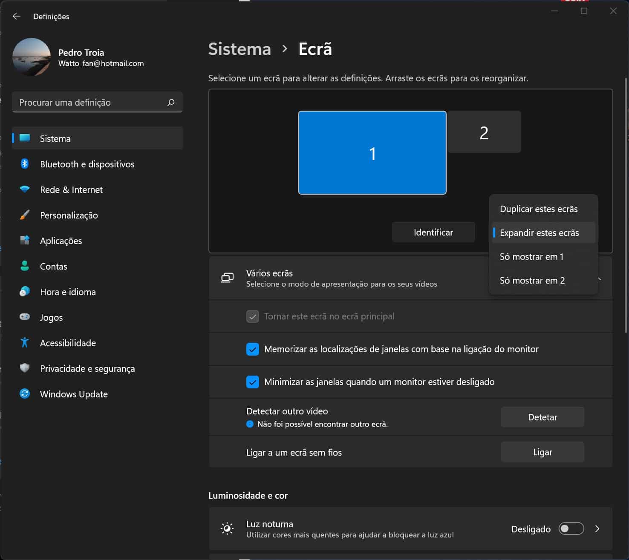Open Luz noturna settings chevron
Screen dimensions: 629x560
(x=597, y=529)
